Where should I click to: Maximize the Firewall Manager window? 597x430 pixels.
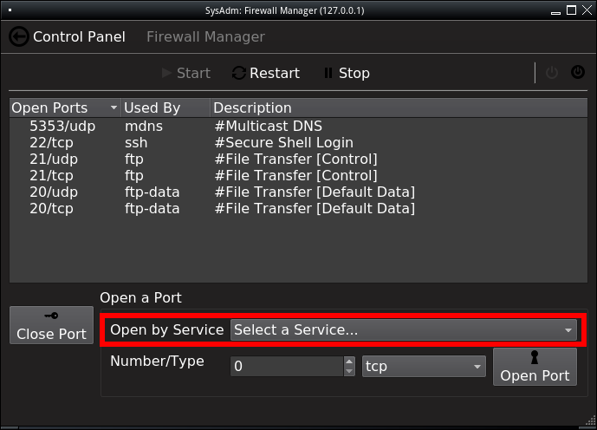pyautogui.click(x=571, y=10)
